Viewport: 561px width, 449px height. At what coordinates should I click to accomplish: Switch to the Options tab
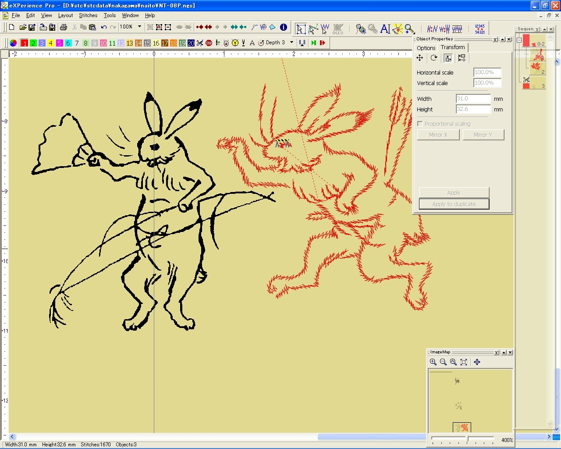[426, 48]
